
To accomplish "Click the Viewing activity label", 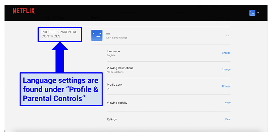I will pos(117,103).
